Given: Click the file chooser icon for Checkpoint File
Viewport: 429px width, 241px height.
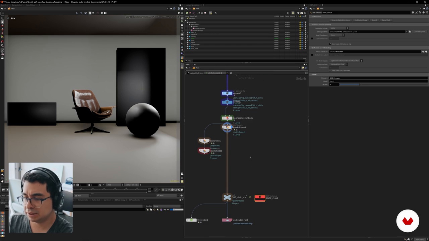Looking at the screenshot, I should [410, 32].
